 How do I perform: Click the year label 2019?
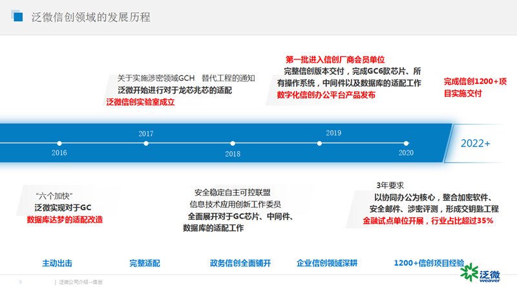(x=333, y=133)
